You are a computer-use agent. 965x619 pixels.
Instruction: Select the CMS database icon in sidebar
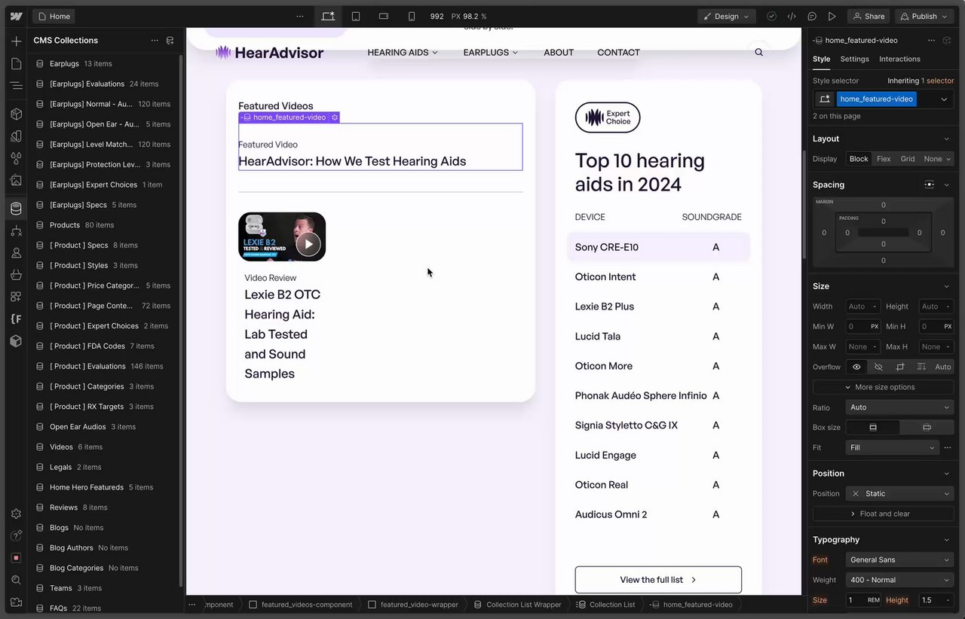click(x=16, y=209)
